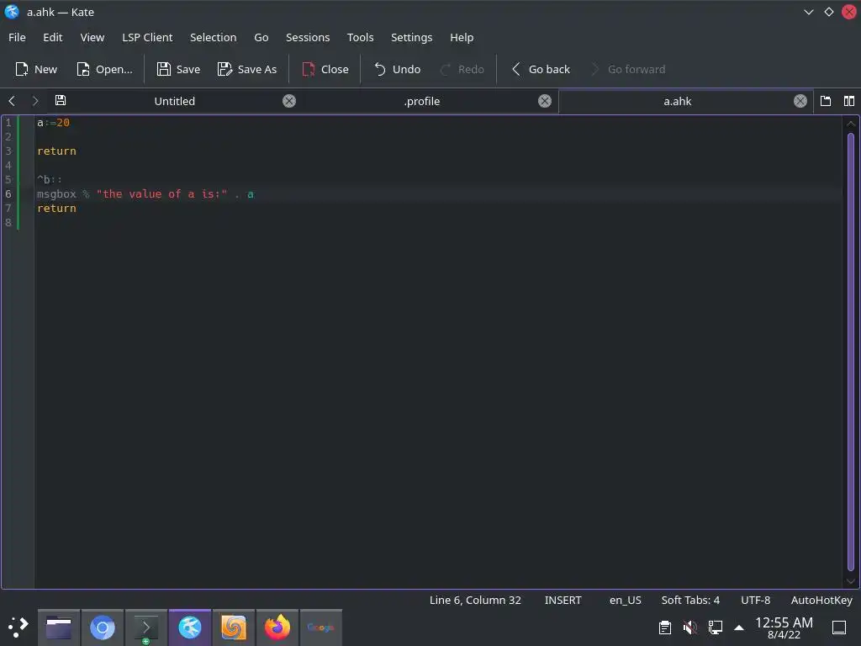Click the line 3 return statement
861x646 pixels.
[56, 151]
